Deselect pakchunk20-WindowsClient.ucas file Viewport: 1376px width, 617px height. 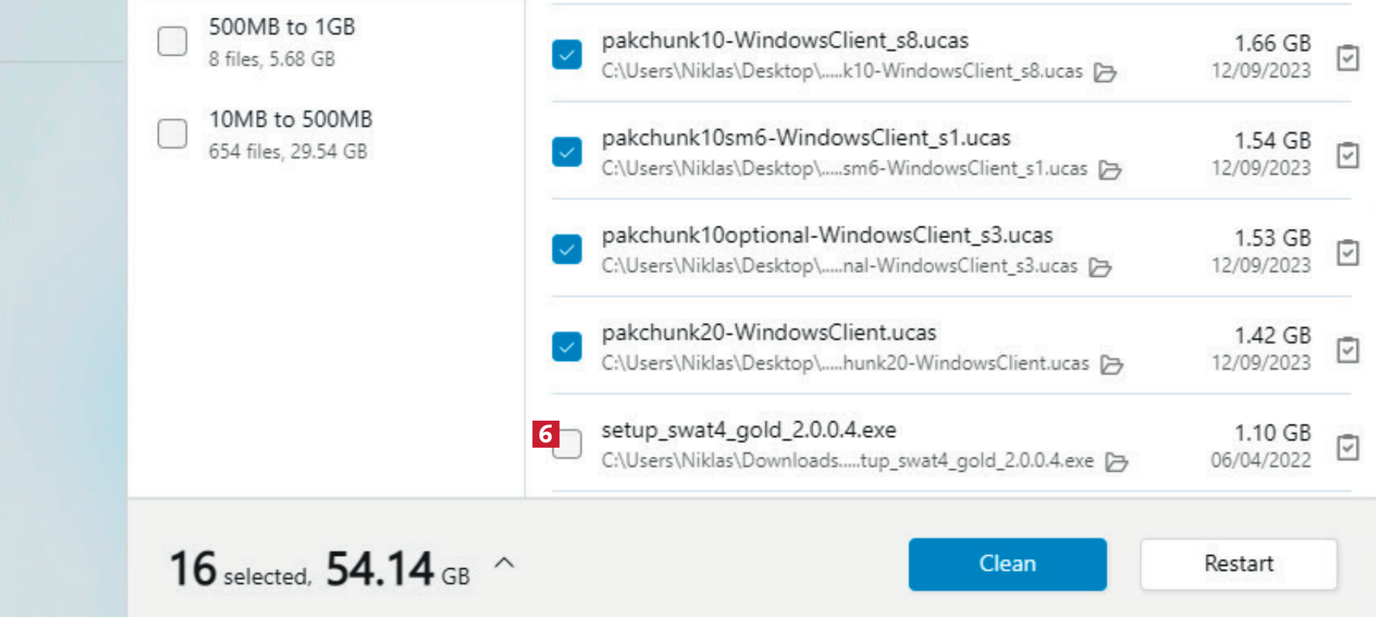click(x=566, y=347)
